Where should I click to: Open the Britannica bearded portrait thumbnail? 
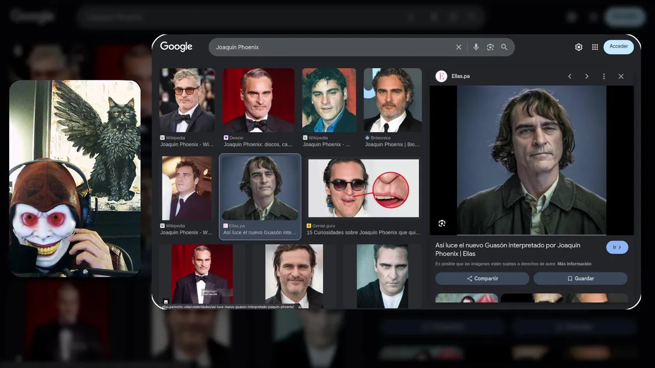(x=392, y=100)
